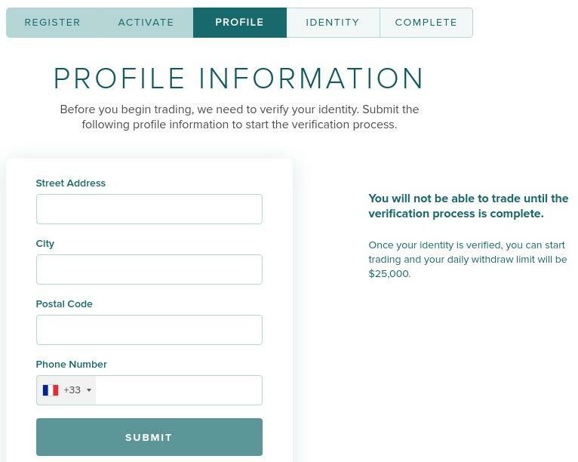Jump to the COMPLETE step tab
578x462 pixels.
(426, 23)
